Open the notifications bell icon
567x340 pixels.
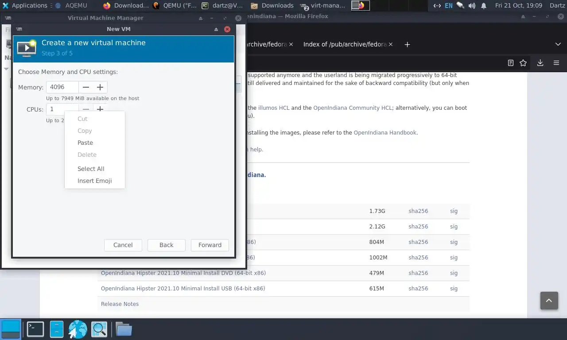pos(484,5)
